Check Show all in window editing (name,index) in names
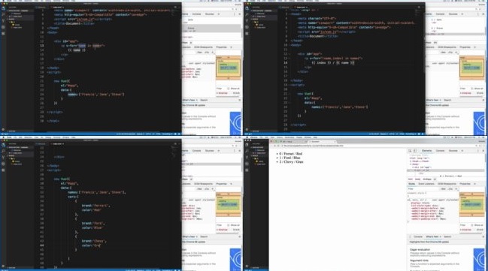This screenshot has width=488, height=271. coord(471,89)
